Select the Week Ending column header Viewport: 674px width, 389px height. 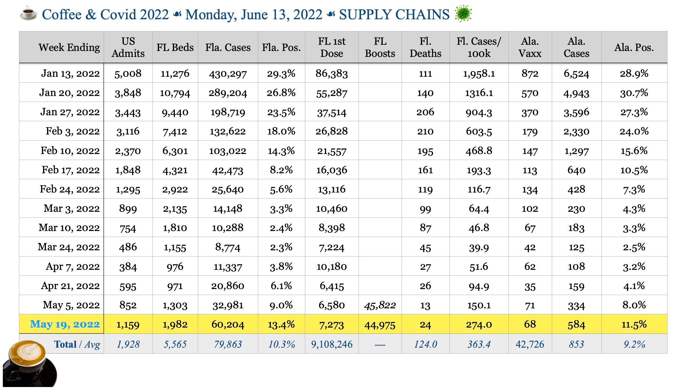tap(69, 47)
